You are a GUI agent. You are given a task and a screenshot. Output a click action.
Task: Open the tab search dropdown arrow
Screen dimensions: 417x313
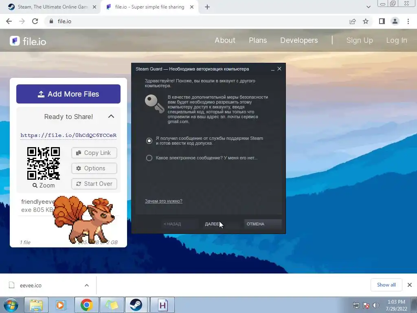point(368,7)
